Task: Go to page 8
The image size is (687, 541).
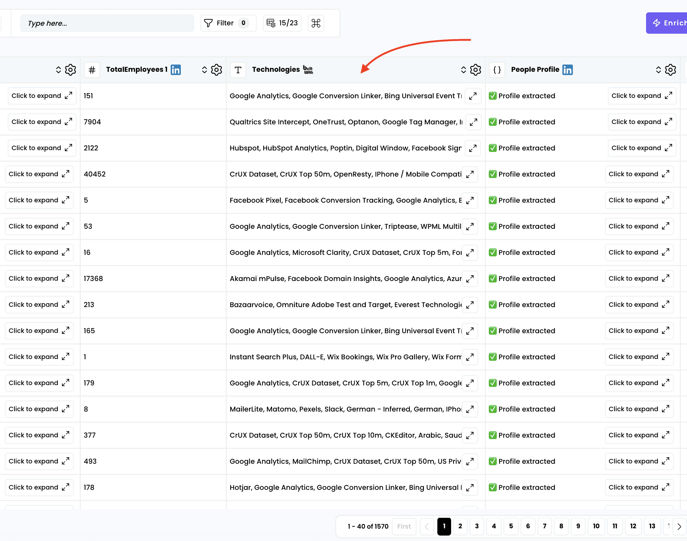Action: point(561,526)
